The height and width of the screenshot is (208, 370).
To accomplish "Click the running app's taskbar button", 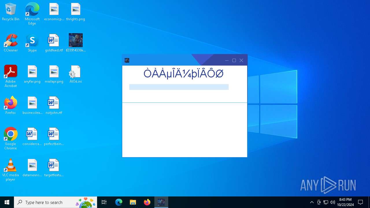I will tap(161, 202).
